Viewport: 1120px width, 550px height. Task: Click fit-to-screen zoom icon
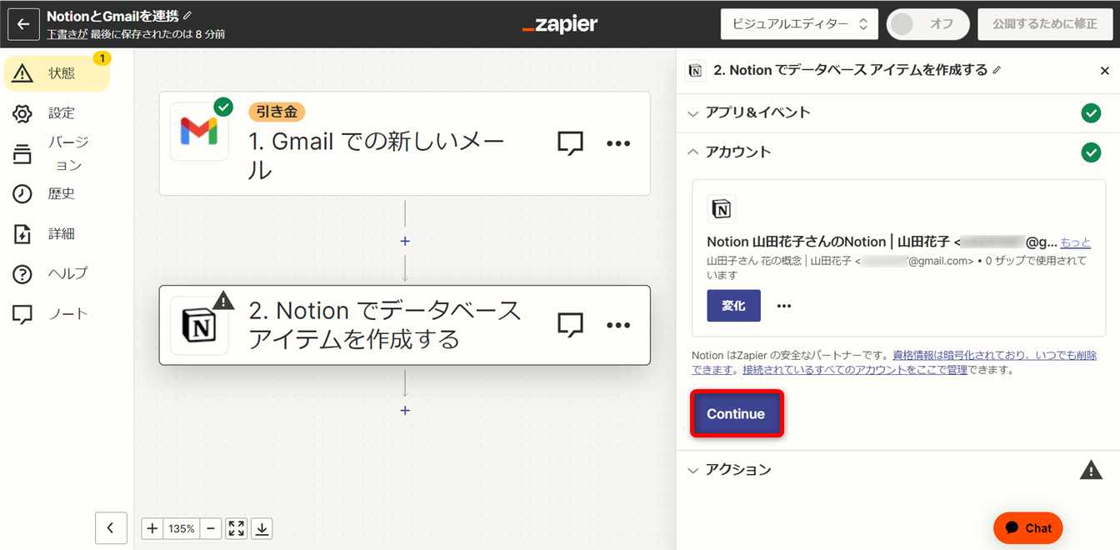[237, 528]
